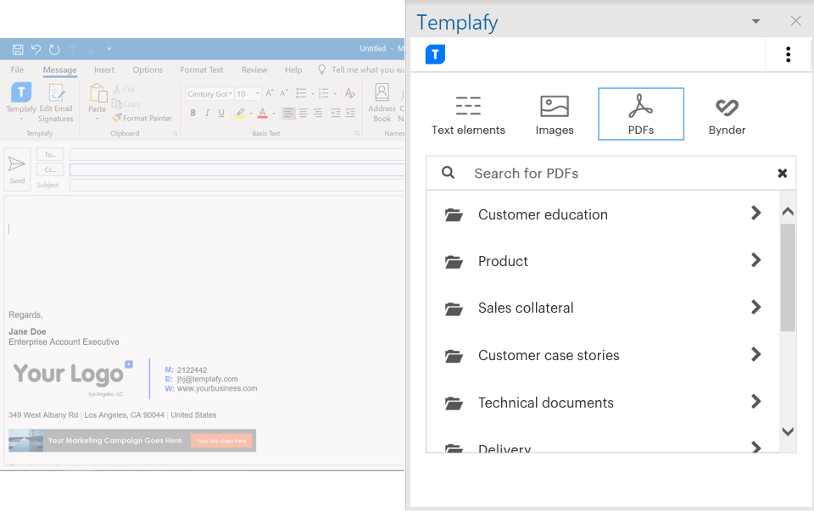The image size is (814, 511).
Task: Cut the selection with the Cut button
Action: tap(124, 89)
